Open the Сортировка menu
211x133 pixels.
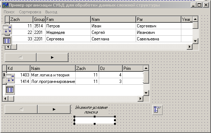(30, 12)
